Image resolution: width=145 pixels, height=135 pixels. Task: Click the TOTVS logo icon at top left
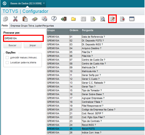click(x=5, y=4)
